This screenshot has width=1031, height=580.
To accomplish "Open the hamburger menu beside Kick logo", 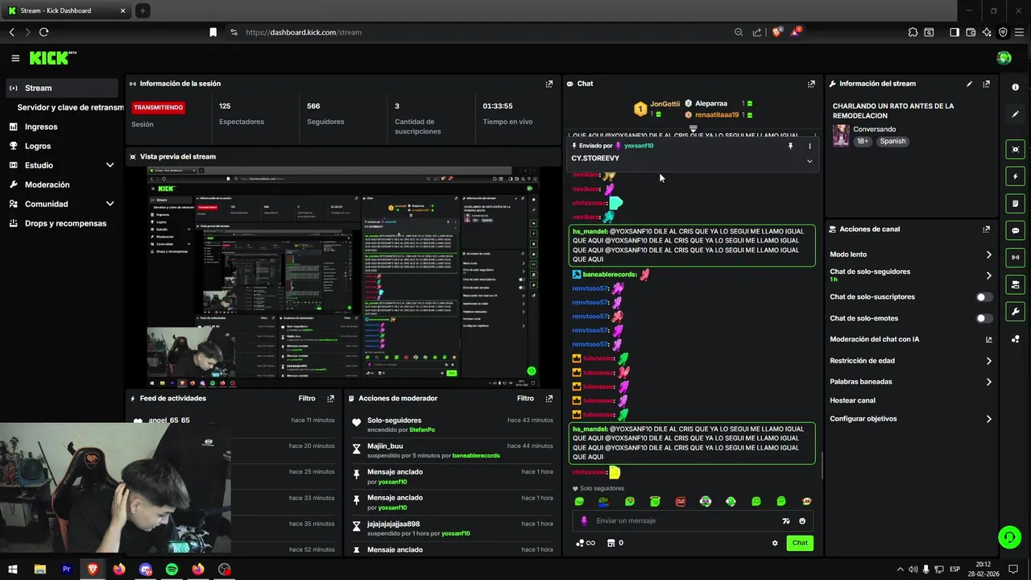I will click(x=15, y=58).
